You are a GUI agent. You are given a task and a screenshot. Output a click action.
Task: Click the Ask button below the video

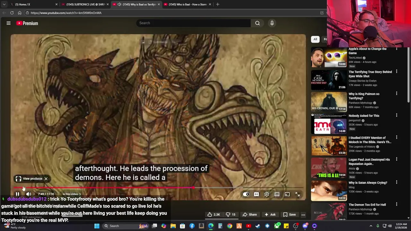[269, 215]
